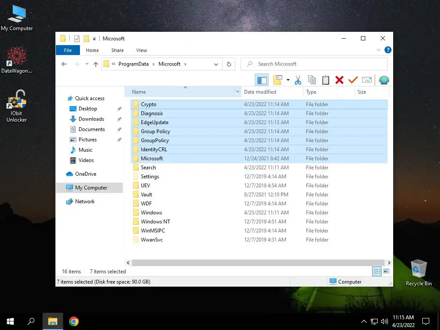Image resolution: width=440 pixels, height=330 pixels.
Task: Expand the chevron after Microsoft breadcrumb
Action: (x=185, y=64)
